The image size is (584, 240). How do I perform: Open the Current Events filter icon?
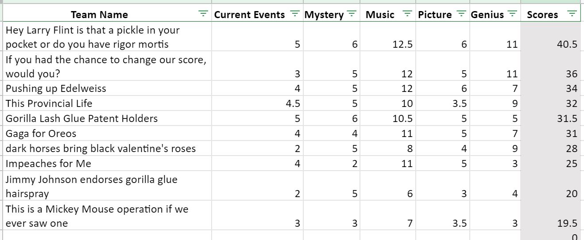point(295,14)
